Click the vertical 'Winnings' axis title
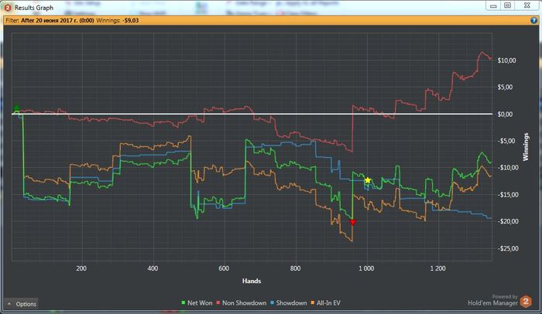The width and height of the screenshot is (542, 314). pyautogui.click(x=526, y=147)
